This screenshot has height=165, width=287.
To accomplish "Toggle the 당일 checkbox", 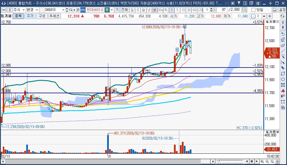I will pos(253,10).
